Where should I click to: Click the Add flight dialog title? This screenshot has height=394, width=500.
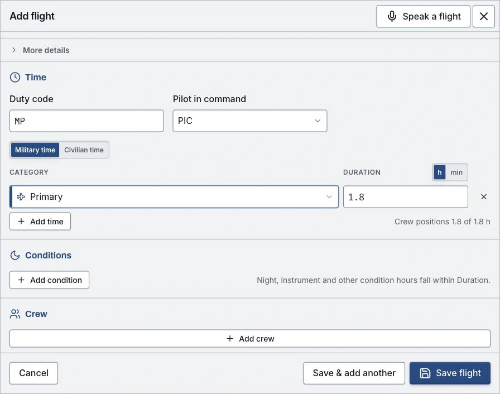[x=32, y=16]
